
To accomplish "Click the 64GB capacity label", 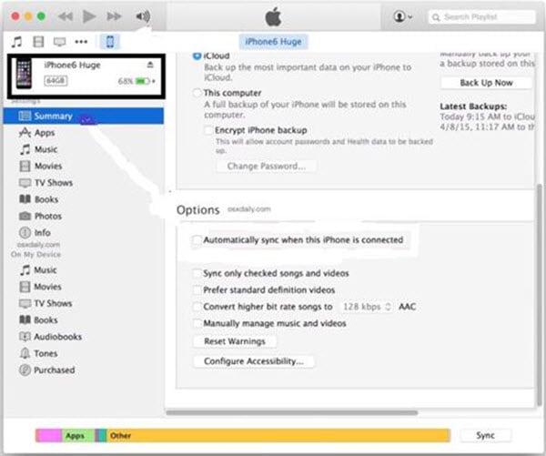I will (56, 81).
